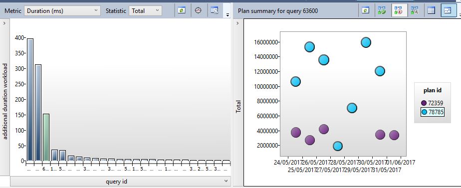461x188 pixels.
Task: Click the 'Metric' label in toolbar
Action: pyautogui.click(x=13, y=11)
